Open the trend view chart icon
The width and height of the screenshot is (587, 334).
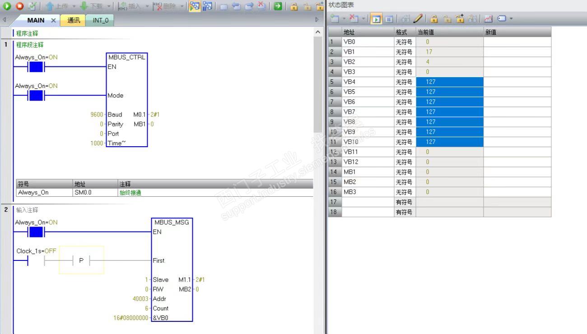[x=488, y=19]
